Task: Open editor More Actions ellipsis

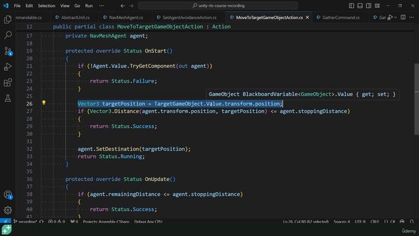Action: [412, 18]
